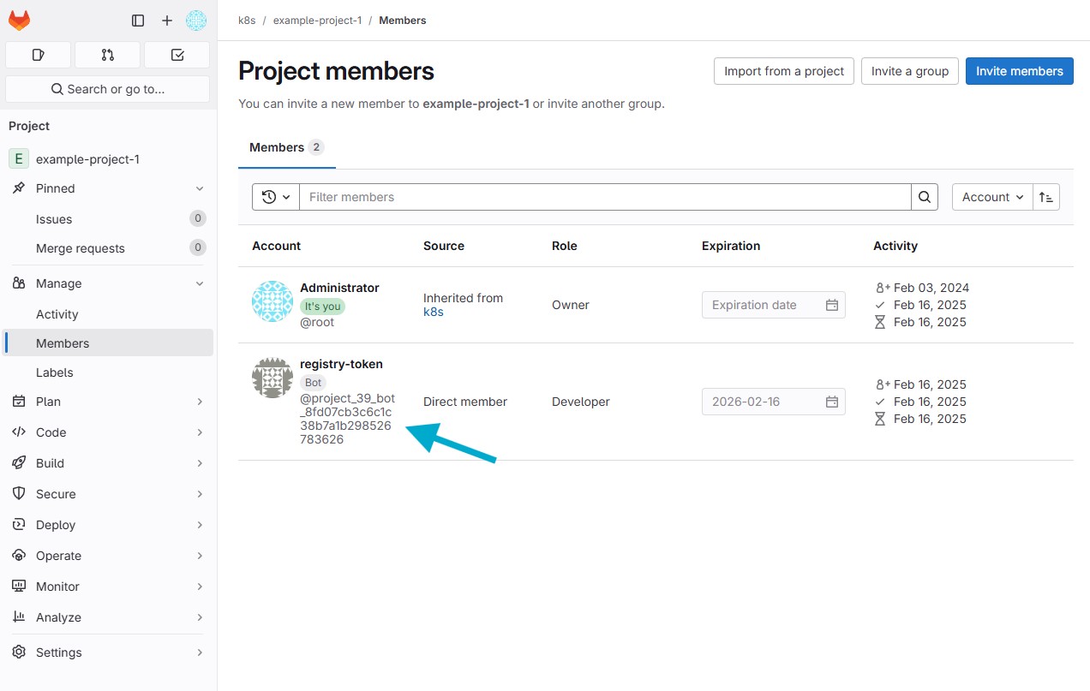
Task: Click the plus create new icon
Action: (x=167, y=21)
